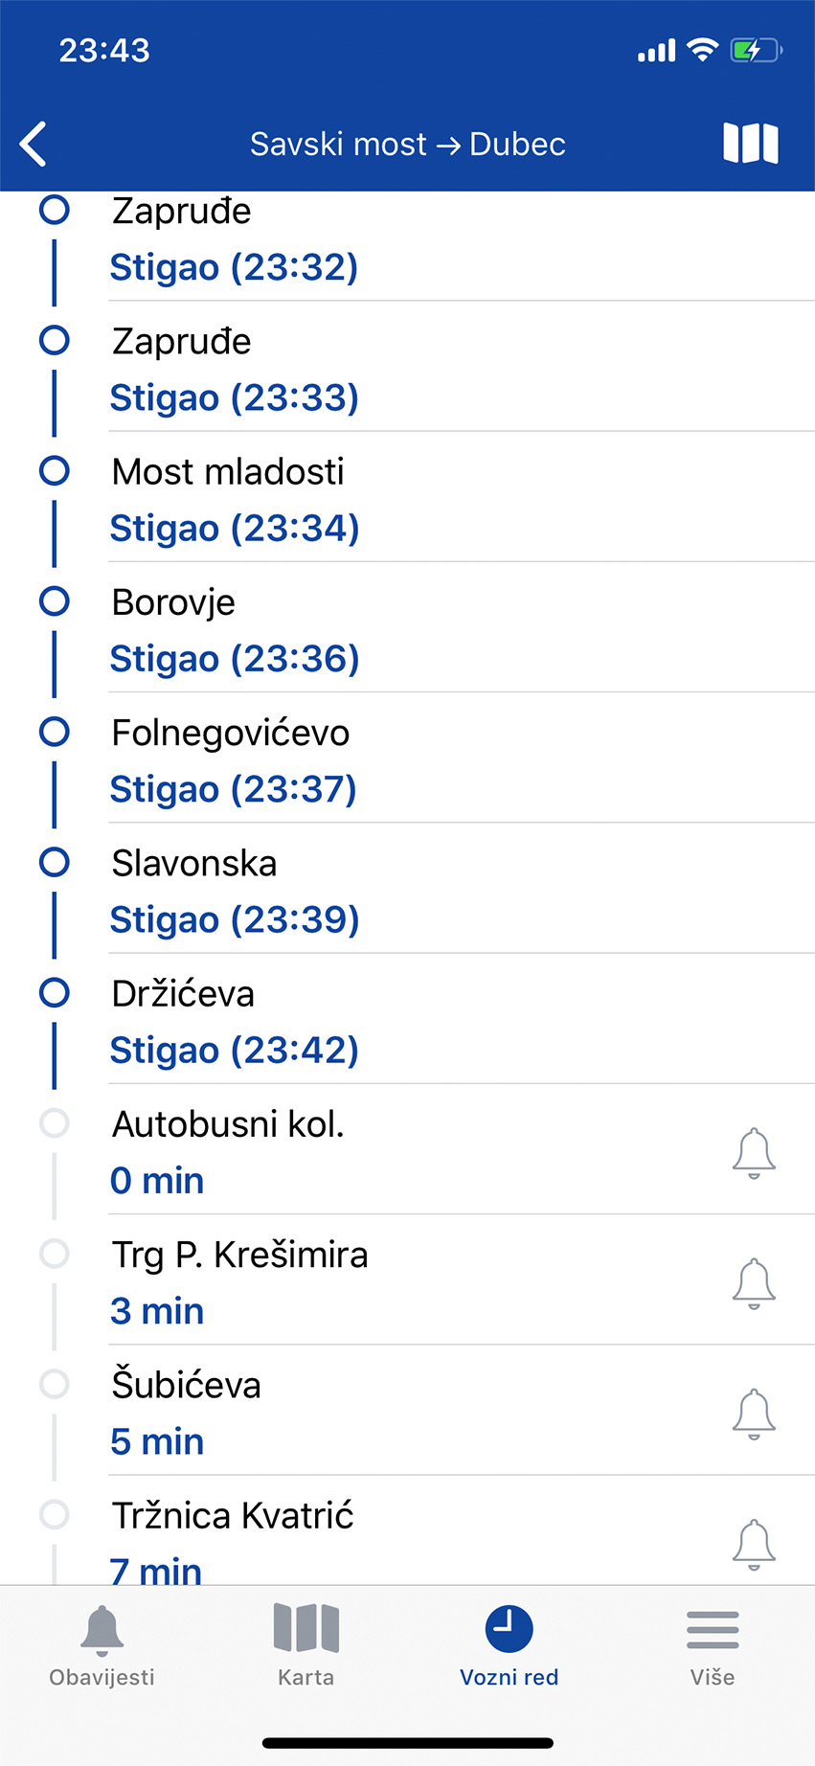Tap the battery charging indicator
Viewport: 815px width, 1766px height.
point(757,50)
